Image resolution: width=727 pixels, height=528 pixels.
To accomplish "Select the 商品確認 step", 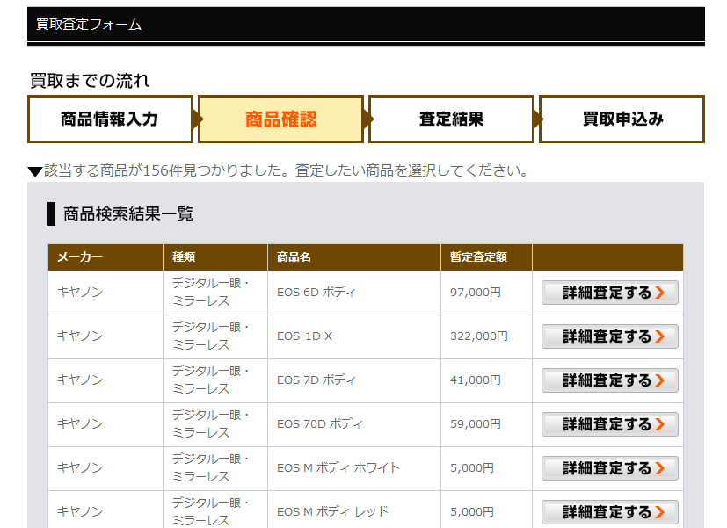I will pos(281,119).
